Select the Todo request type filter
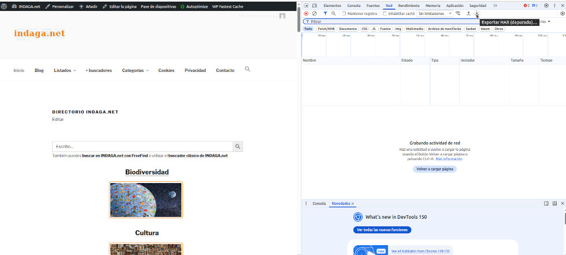 (x=308, y=29)
